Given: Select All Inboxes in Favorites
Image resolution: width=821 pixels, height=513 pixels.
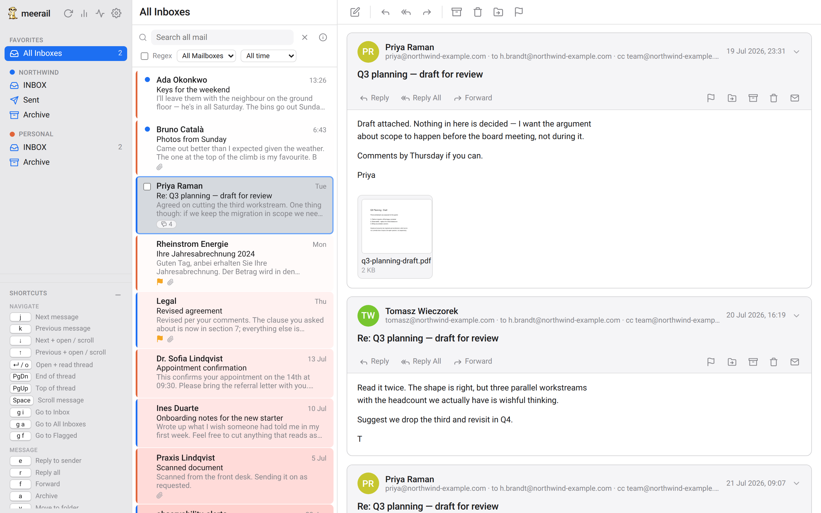Looking at the screenshot, I should [66, 53].
